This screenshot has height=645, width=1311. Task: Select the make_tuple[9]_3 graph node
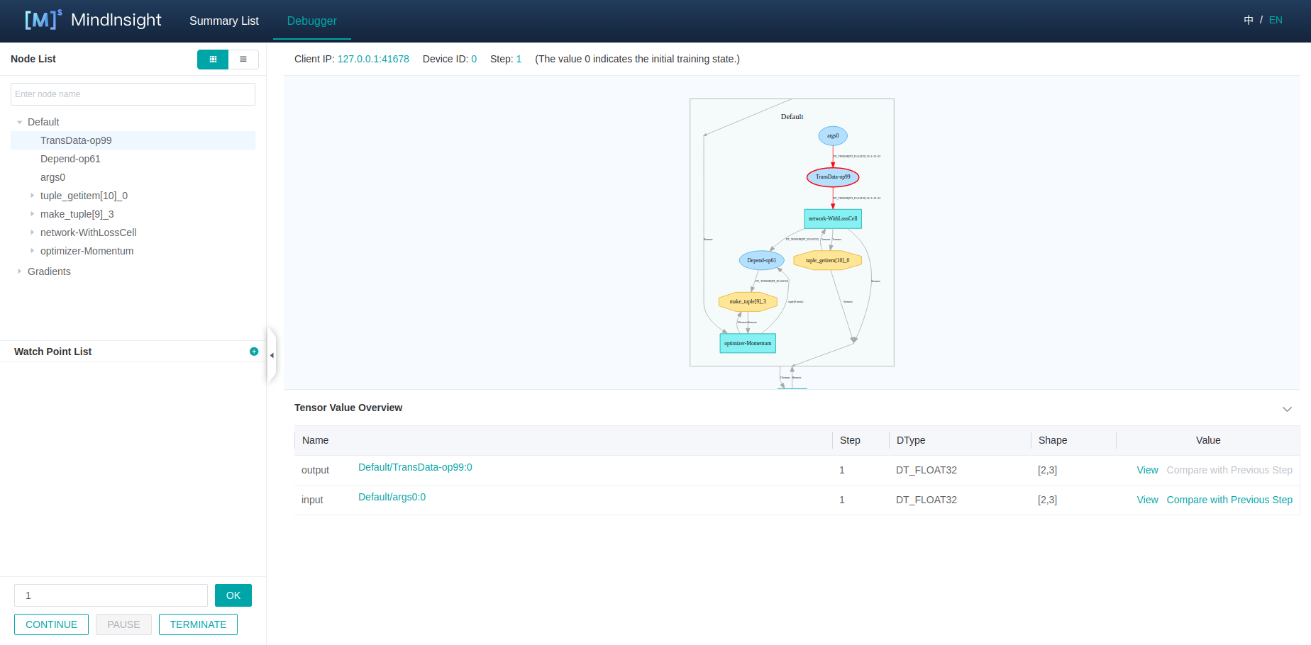(x=748, y=301)
